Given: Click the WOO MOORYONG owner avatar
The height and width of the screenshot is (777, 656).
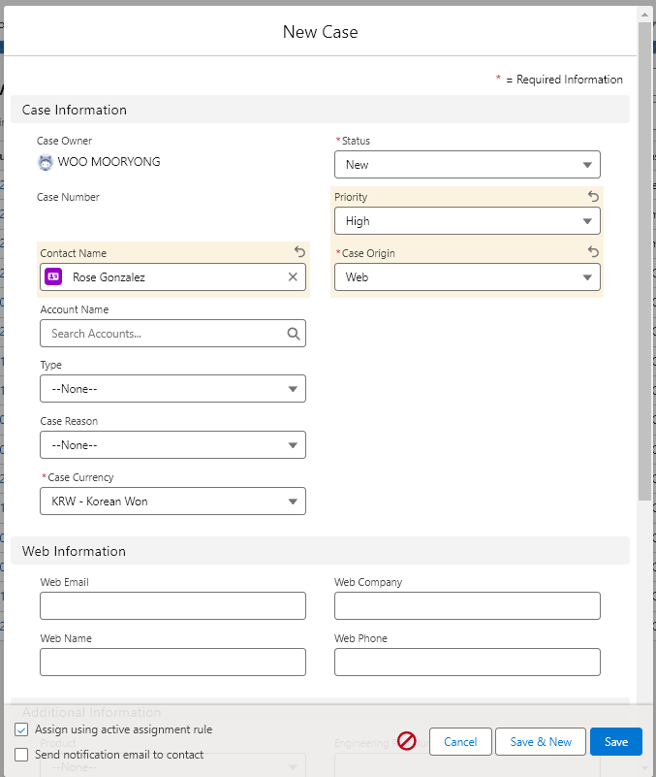Looking at the screenshot, I should point(46,162).
